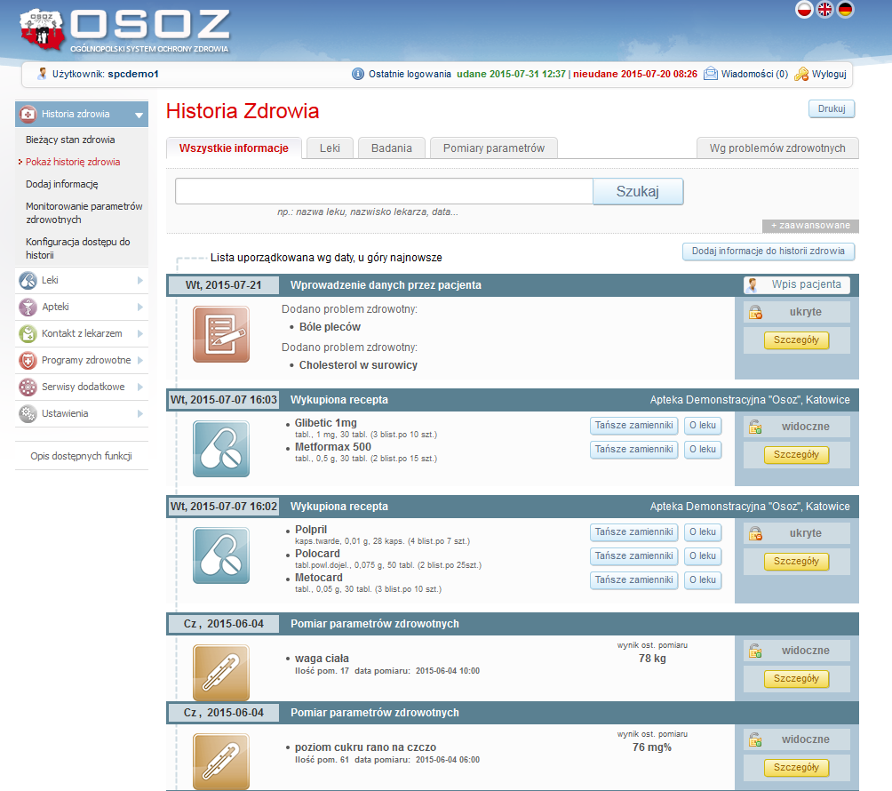Click the health history search input field
The image size is (892, 791).
(384, 191)
